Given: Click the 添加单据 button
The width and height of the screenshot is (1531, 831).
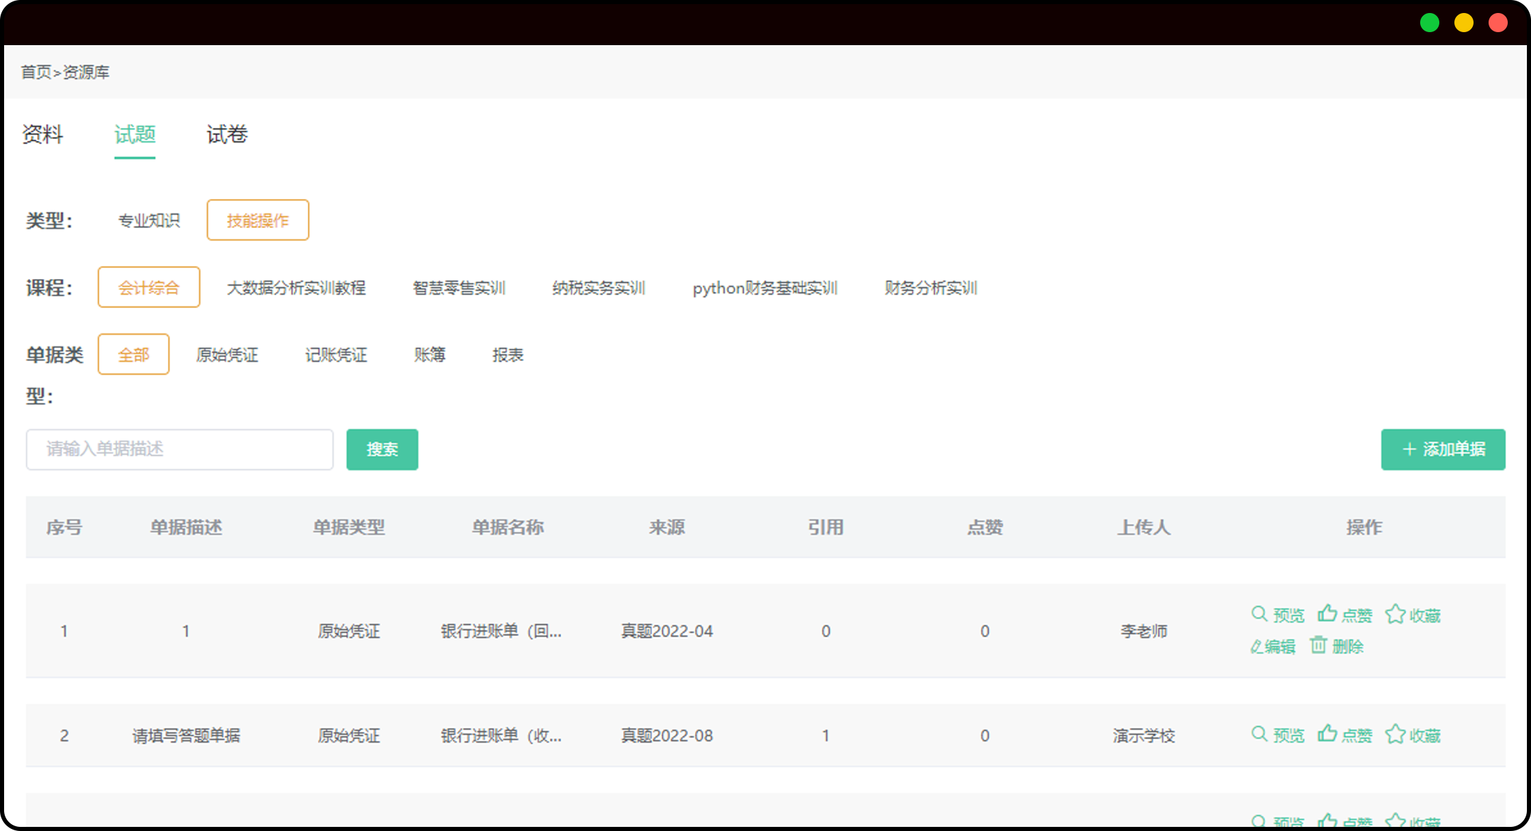Looking at the screenshot, I should (1443, 449).
